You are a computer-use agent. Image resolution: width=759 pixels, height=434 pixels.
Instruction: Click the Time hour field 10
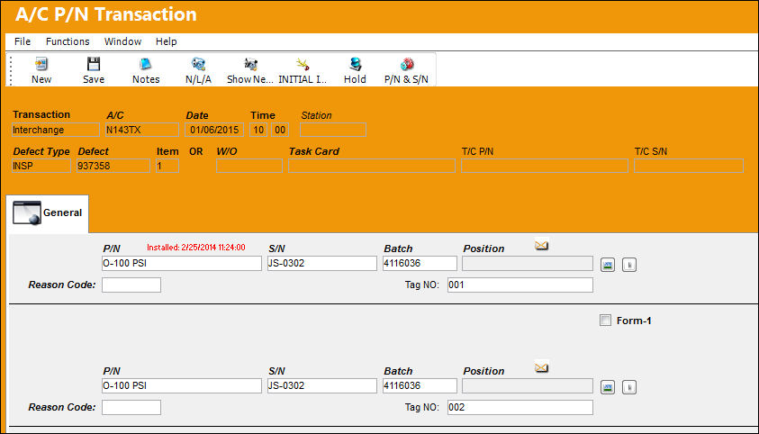(x=258, y=130)
